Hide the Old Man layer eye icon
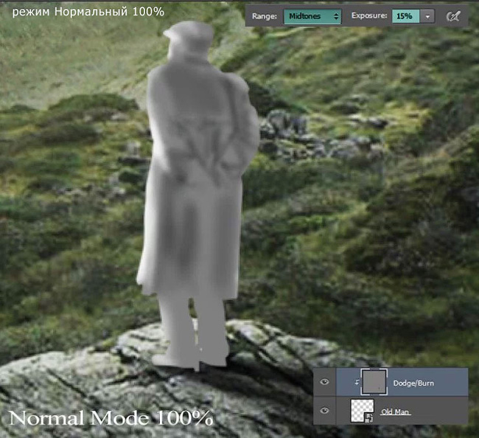 pos(324,411)
